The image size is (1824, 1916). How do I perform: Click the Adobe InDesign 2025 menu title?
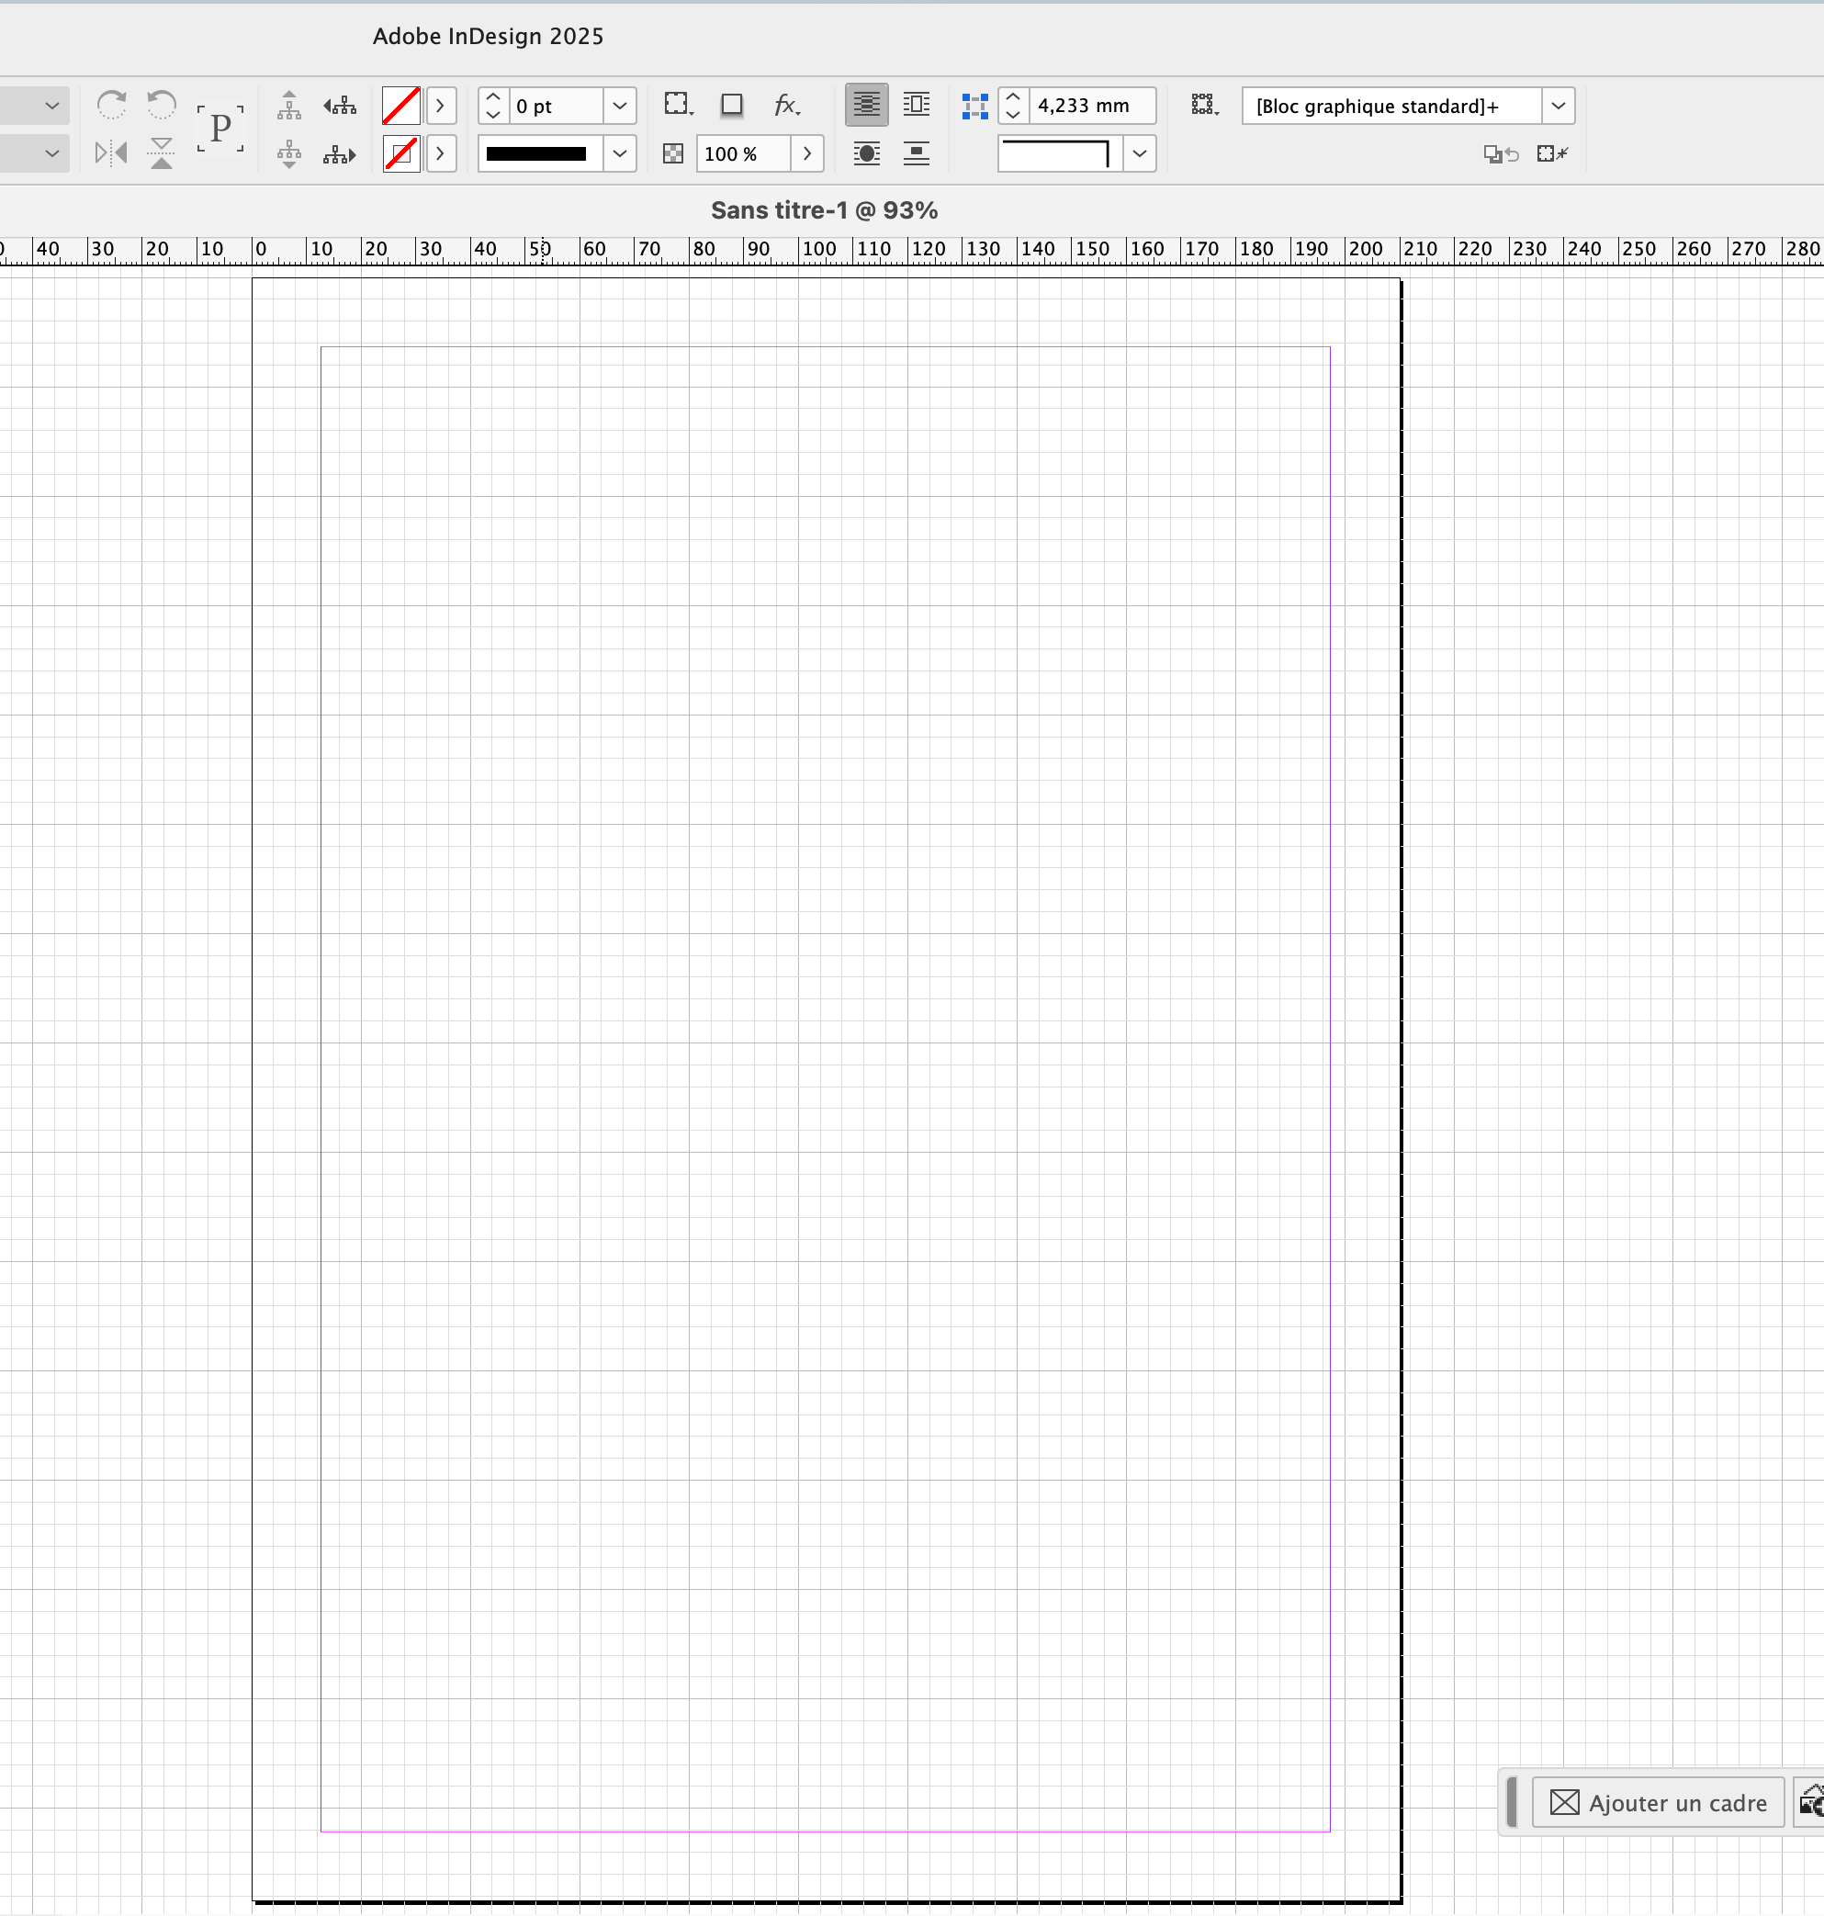pos(488,36)
